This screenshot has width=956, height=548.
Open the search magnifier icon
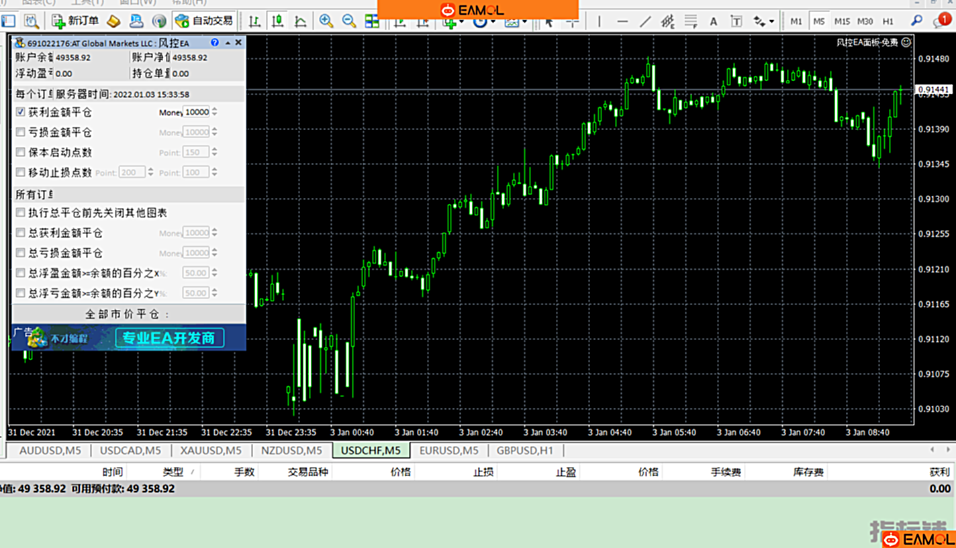(x=916, y=21)
